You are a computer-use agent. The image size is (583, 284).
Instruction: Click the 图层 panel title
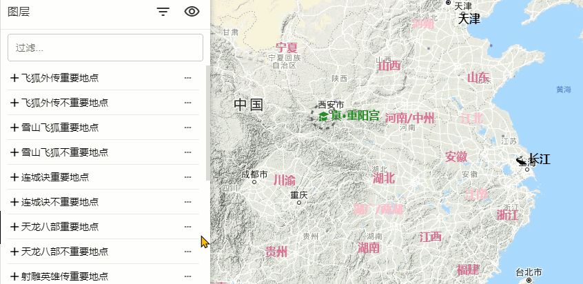(19, 12)
